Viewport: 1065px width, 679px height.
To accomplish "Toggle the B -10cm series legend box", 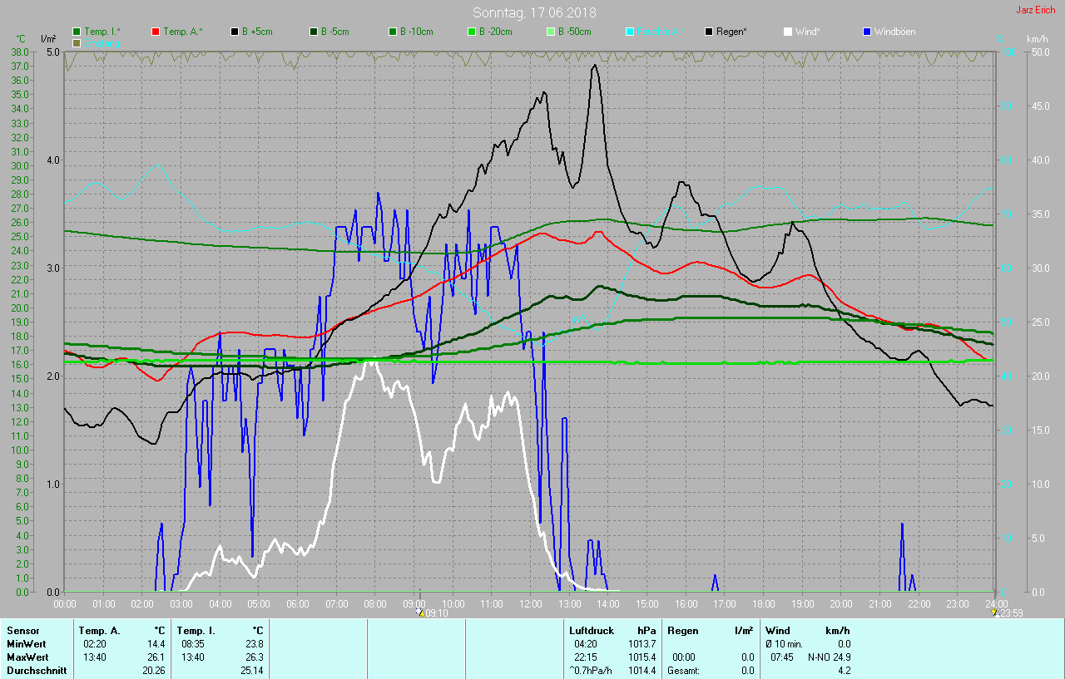I will click(393, 32).
